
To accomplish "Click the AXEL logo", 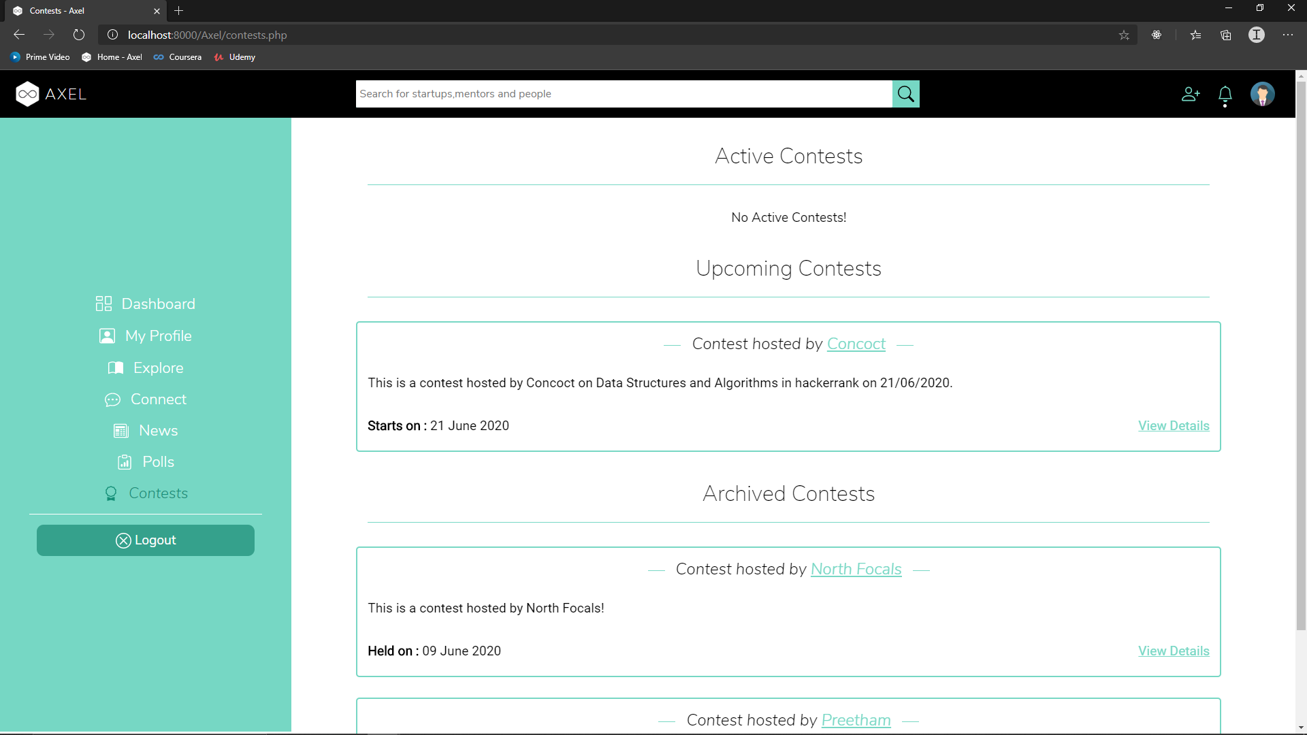I will coord(51,94).
